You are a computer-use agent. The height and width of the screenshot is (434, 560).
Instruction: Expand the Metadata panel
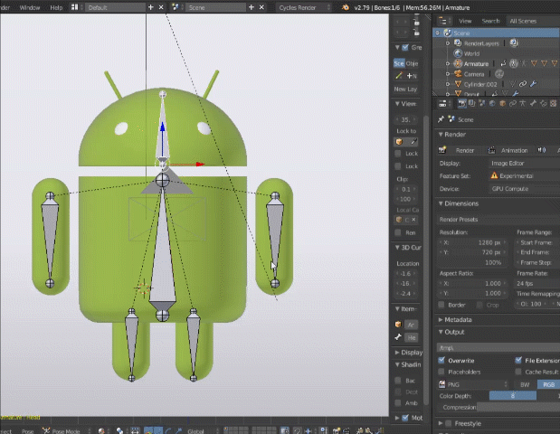[458, 319]
